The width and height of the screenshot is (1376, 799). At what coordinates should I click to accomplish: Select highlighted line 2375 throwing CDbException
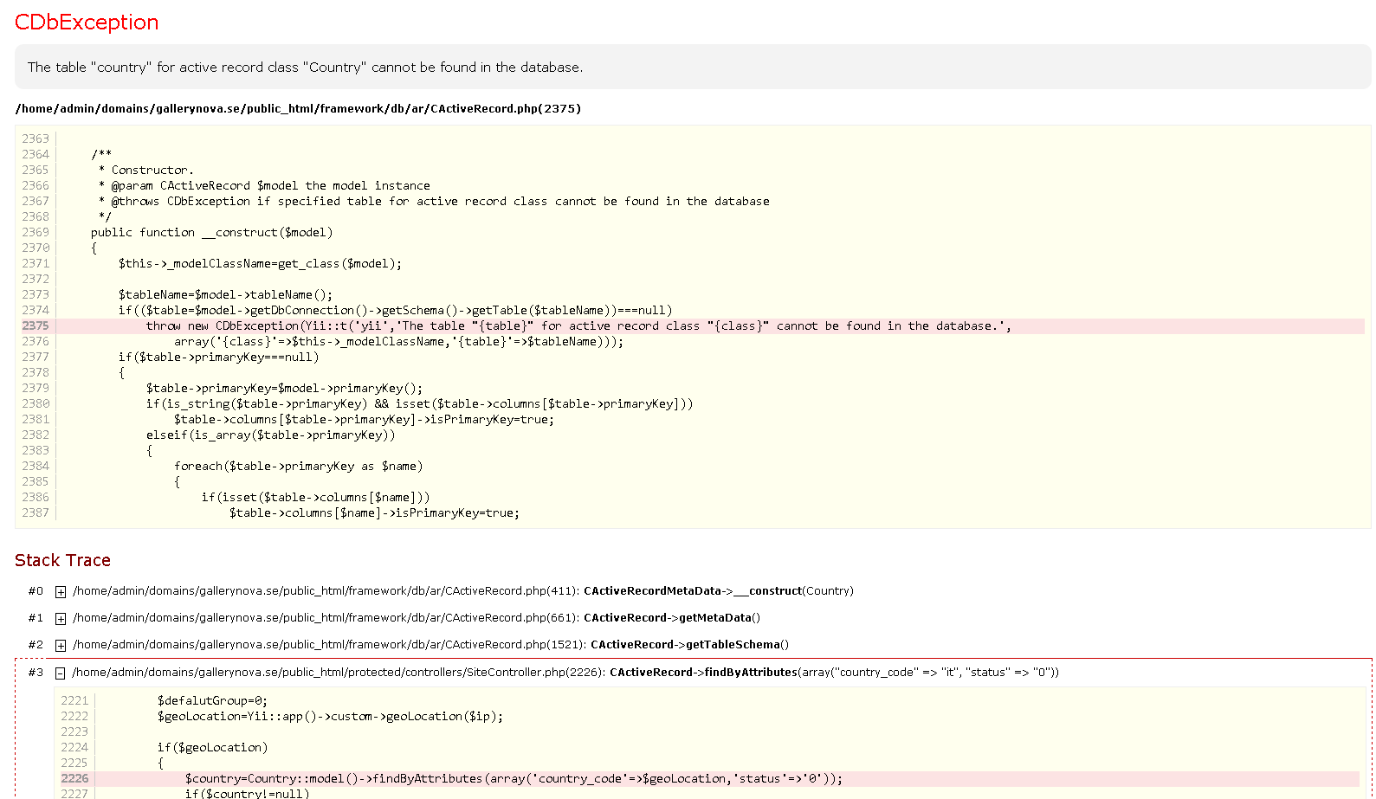pos(578,326)
